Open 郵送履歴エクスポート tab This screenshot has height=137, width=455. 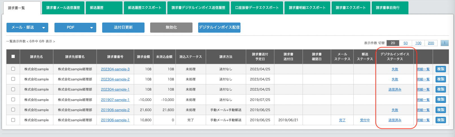point(145,8)
